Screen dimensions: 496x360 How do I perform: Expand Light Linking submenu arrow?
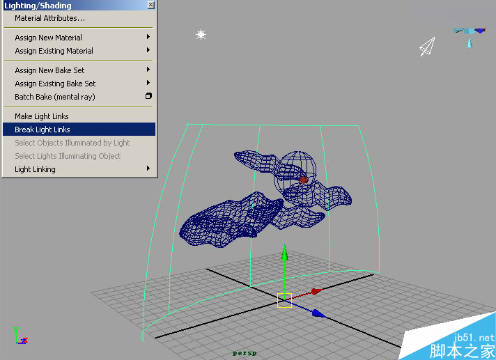point(148,168)
